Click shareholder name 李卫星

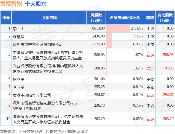click(x=19, y=87)
